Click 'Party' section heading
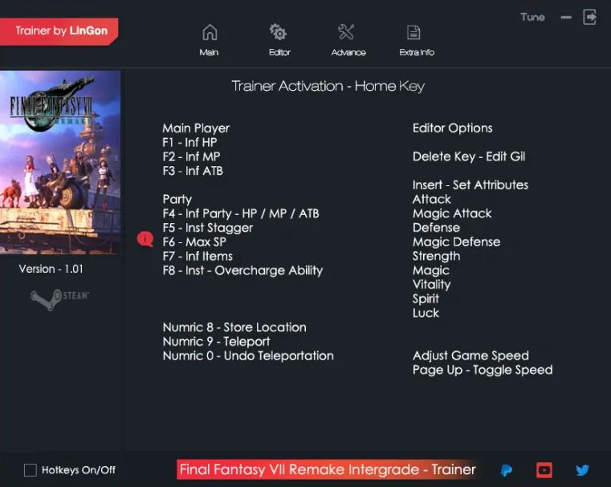 (x=177, y=199)
